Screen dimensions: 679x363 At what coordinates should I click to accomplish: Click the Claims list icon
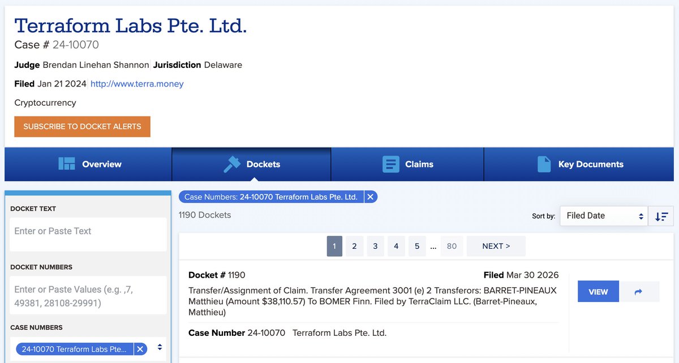[x=390, y=164]
